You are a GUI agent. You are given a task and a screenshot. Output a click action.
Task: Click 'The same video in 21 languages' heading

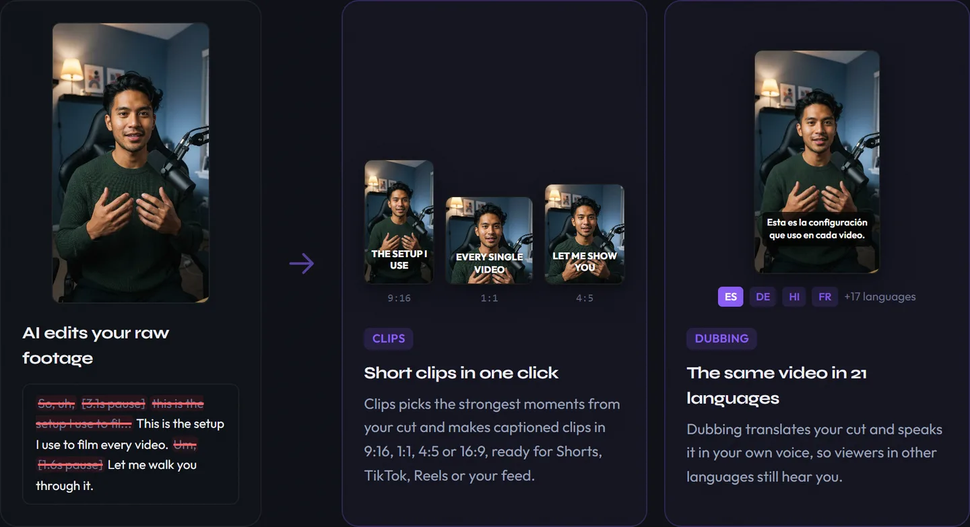777,386
